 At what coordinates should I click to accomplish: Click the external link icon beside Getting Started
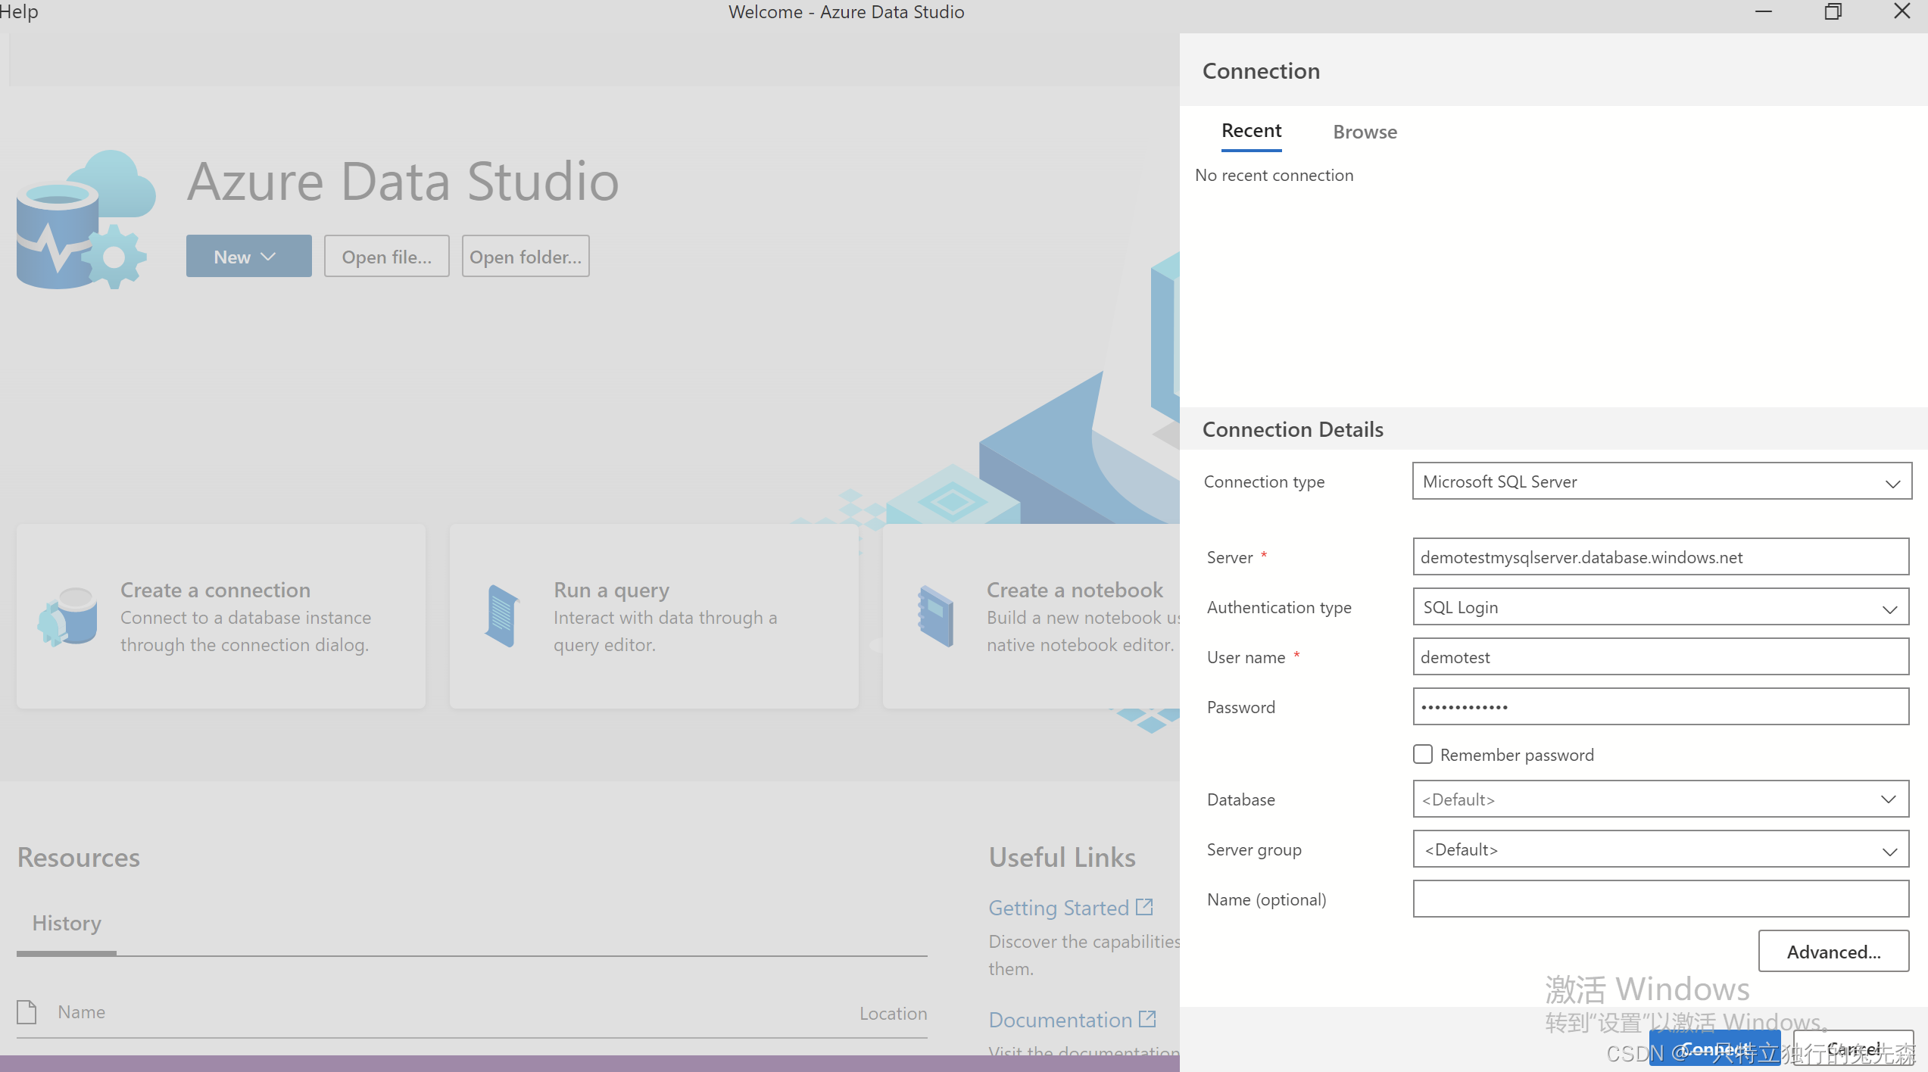[x=1144, y=906]
